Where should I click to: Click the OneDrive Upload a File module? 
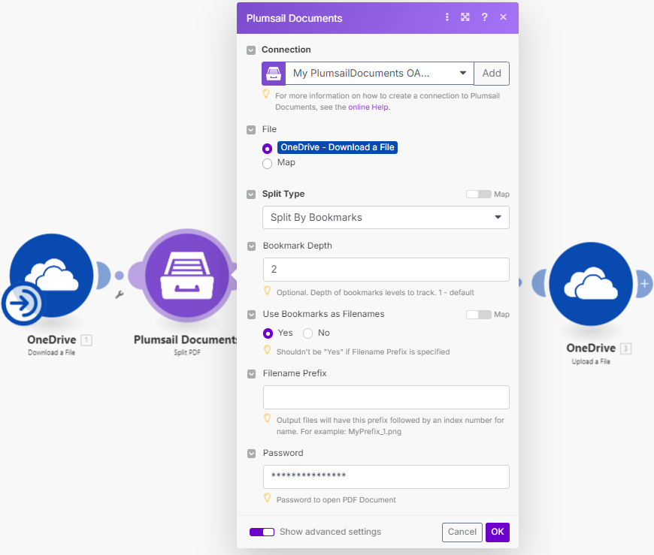point(591,284)
